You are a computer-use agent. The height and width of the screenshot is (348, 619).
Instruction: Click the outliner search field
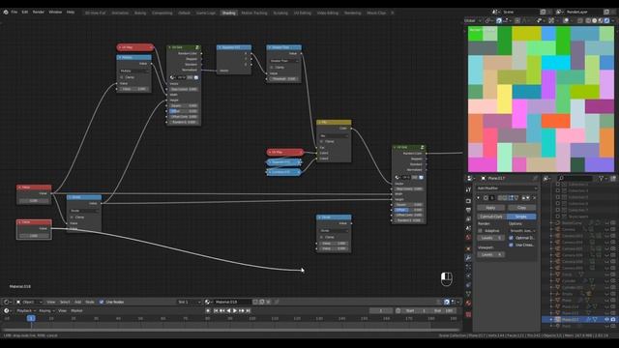[575, 179]
